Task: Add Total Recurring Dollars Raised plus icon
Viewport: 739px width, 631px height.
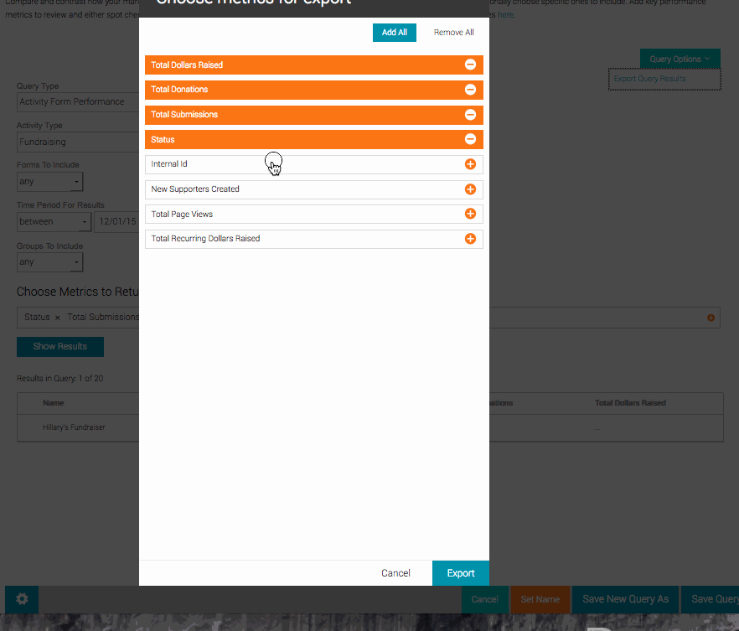Action: (x=470, y=239)
